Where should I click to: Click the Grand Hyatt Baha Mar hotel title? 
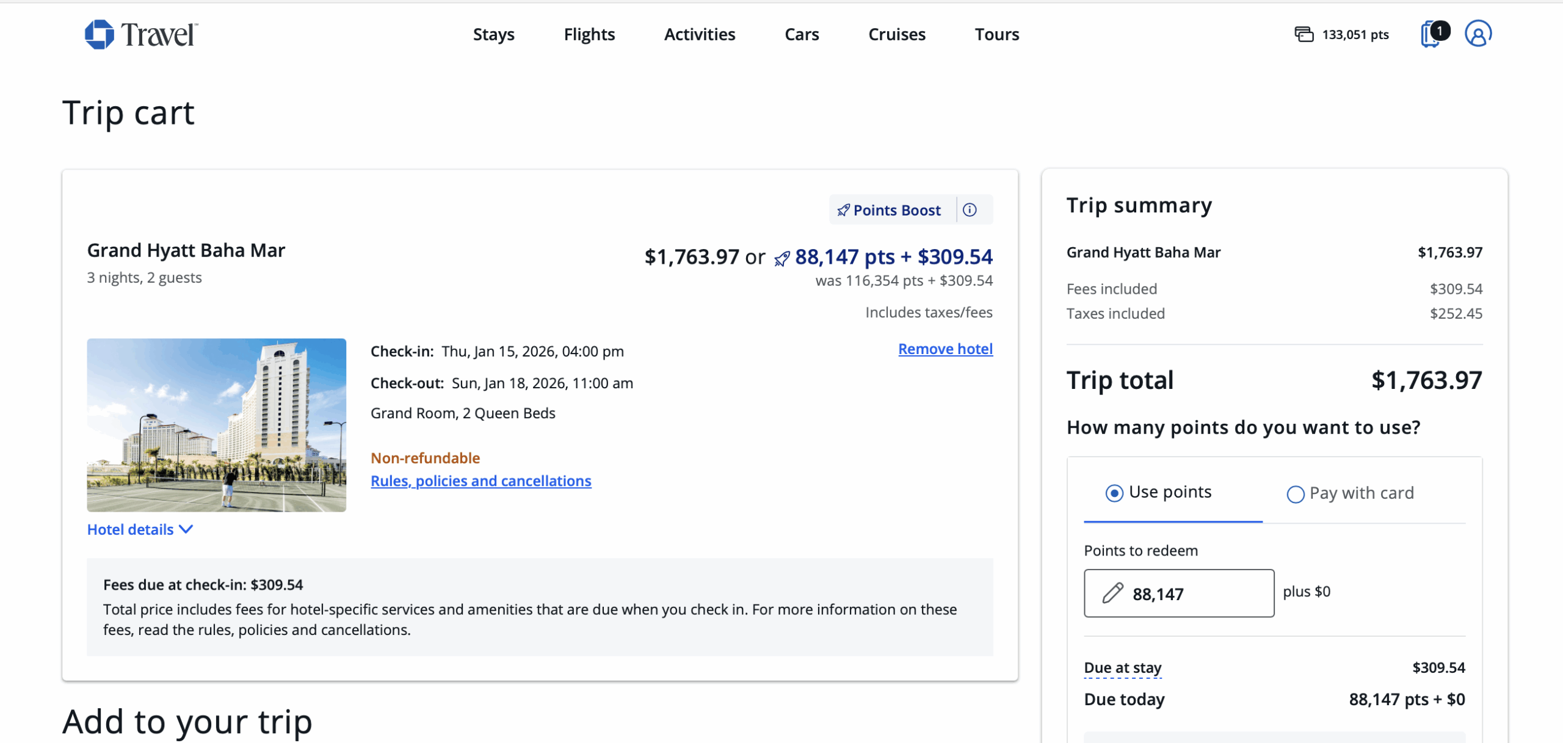pyautogui.click(x=186, y=250)
